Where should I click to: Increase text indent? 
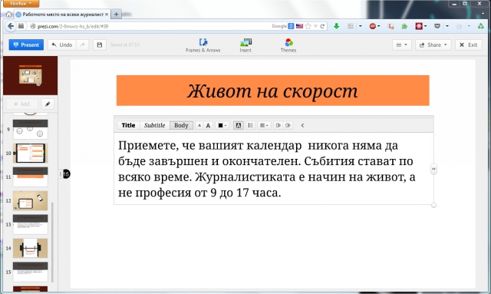pos(288,125)
